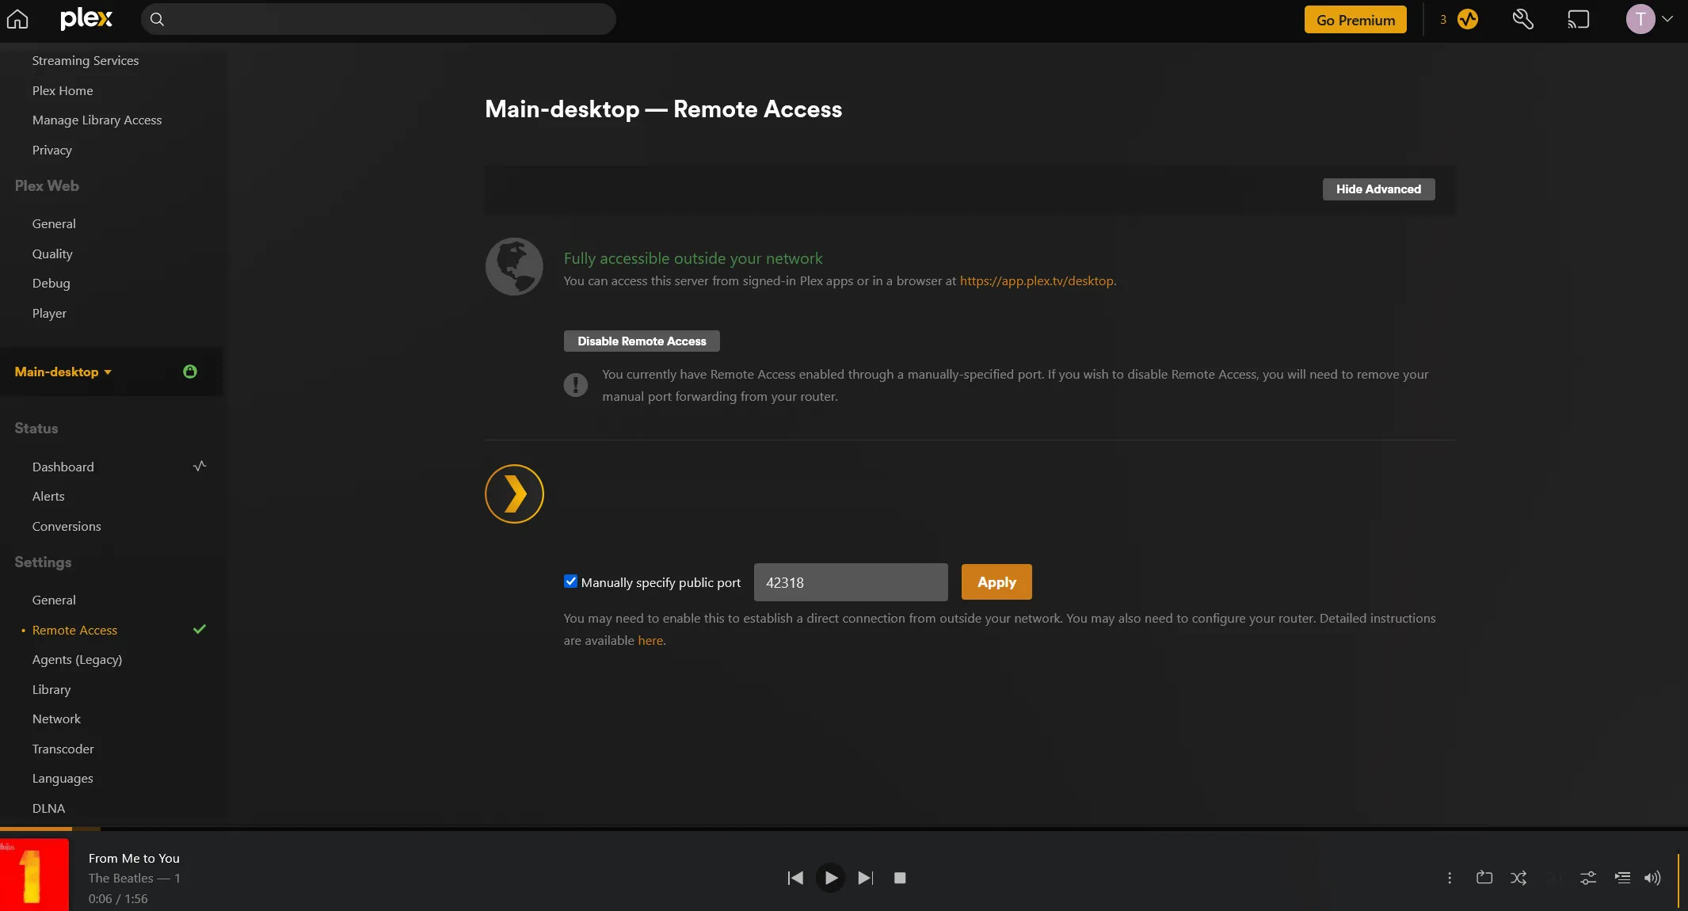Click Hide Advanced button

coord(1378,189)
